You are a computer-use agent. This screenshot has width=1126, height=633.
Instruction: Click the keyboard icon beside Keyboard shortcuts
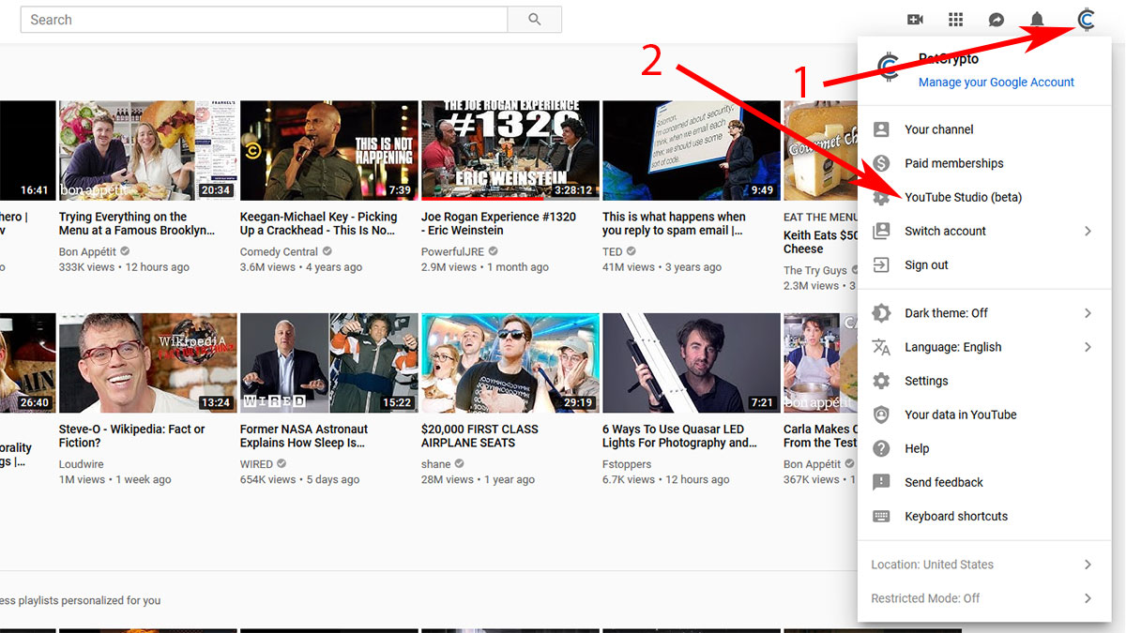[881, 516]
